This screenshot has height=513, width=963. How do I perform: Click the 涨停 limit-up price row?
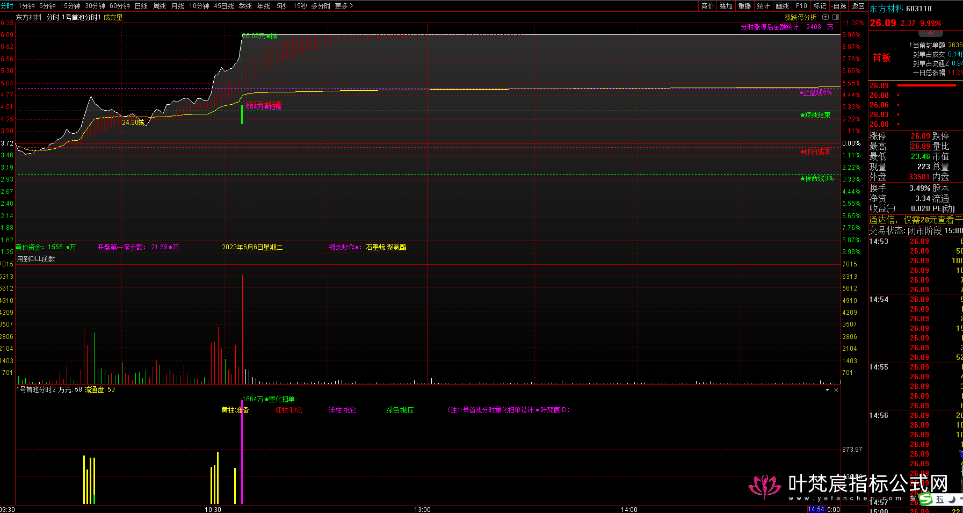pyautogui.click(x=900, y=136)
